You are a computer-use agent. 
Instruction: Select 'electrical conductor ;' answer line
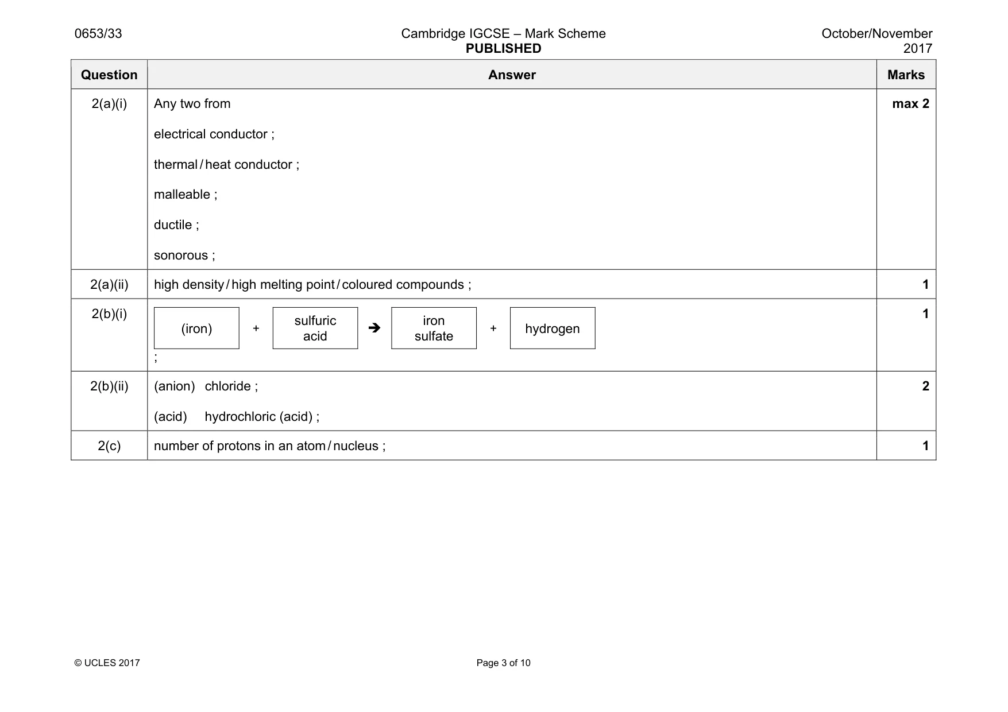click(214, 134)
